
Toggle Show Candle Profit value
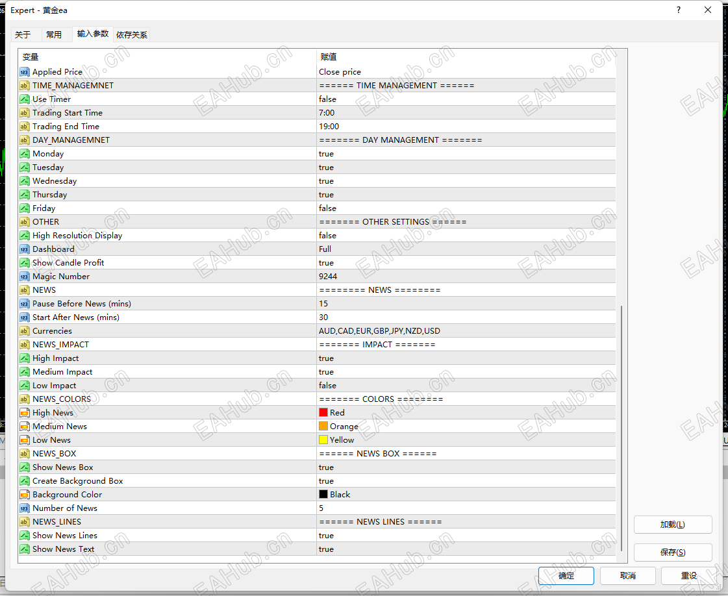pos(466,263)
